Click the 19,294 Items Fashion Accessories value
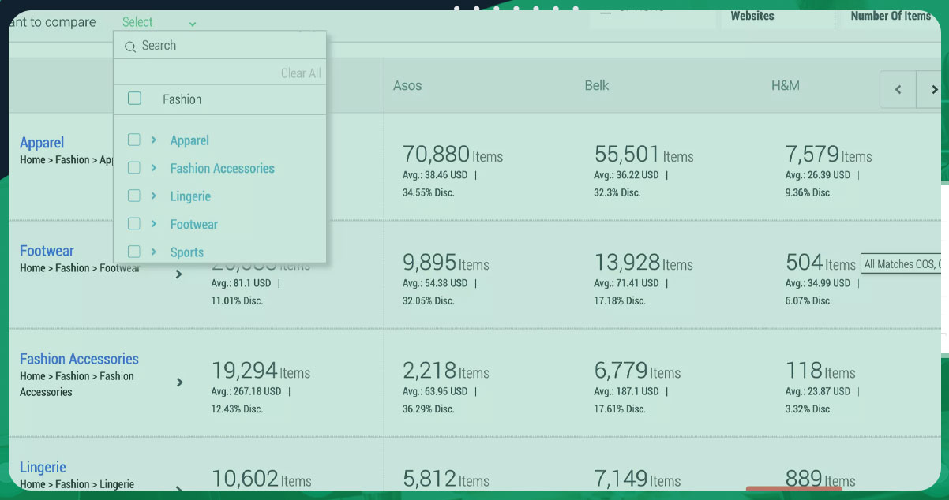The height and width of the screenshot is (500, 949). coord(261,370)
